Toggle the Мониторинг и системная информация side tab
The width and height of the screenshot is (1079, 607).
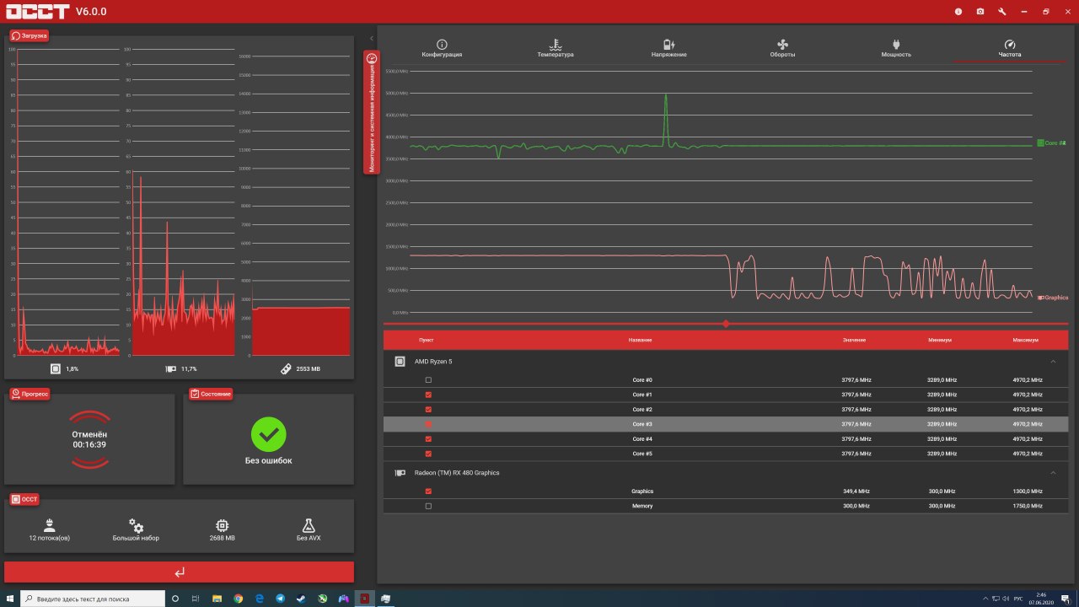(372, 112)
